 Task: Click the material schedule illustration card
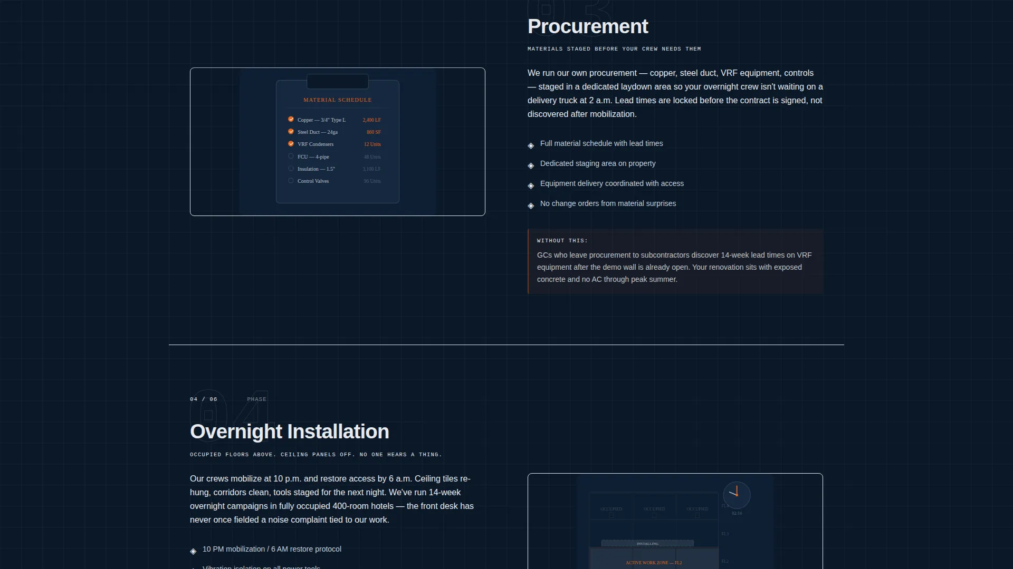338,142
